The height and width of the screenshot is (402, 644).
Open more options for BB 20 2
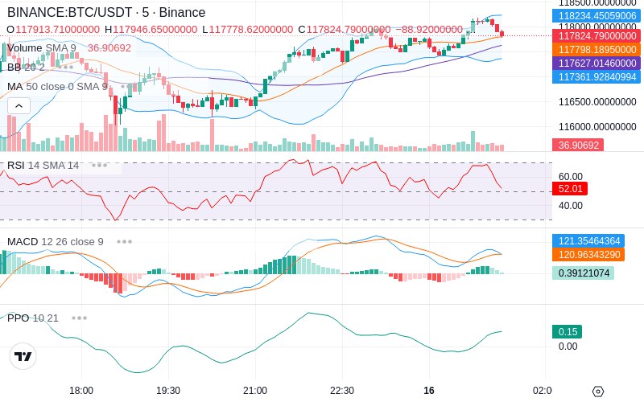(x=65, y=67)
